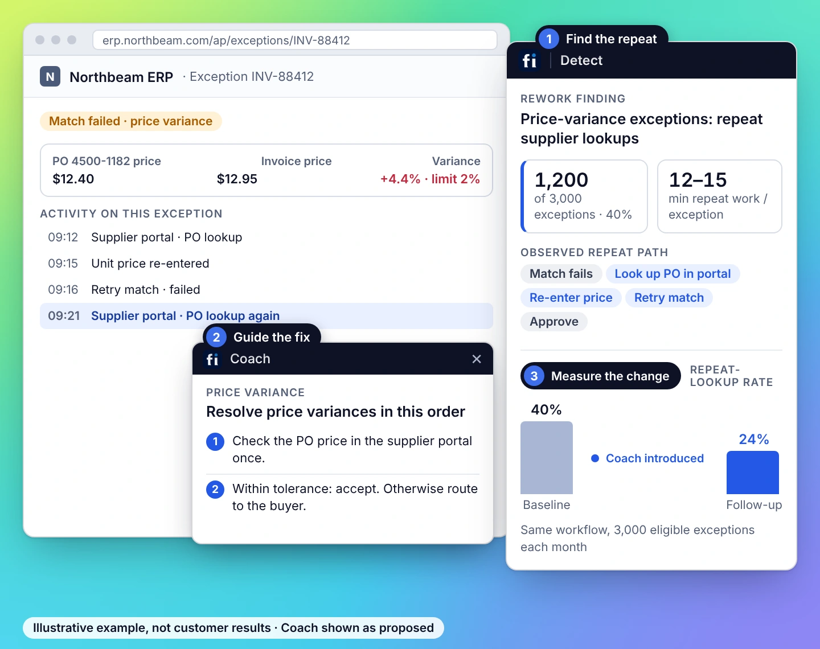Click the '+4.4% · limit 2%' variance value
The image size is (820, 649).
click(430, 179)
